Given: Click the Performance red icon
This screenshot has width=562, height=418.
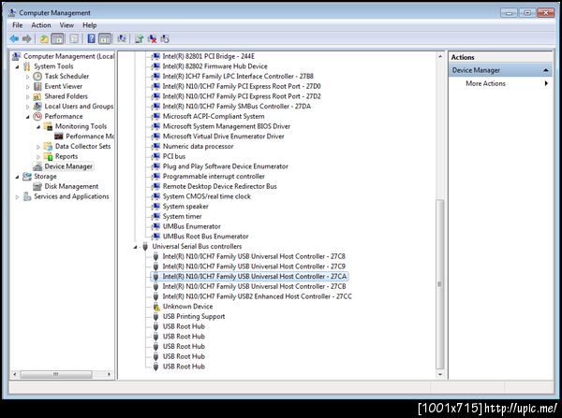Looking at the screenshot, I should tap(37, 116).
